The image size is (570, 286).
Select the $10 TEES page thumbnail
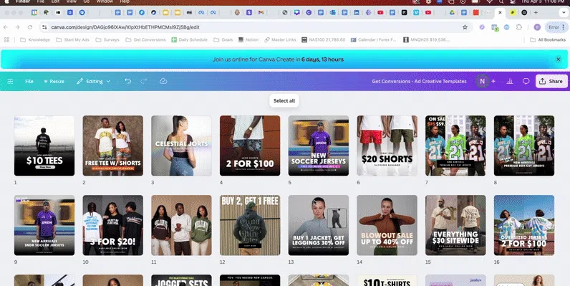(44, 146)
